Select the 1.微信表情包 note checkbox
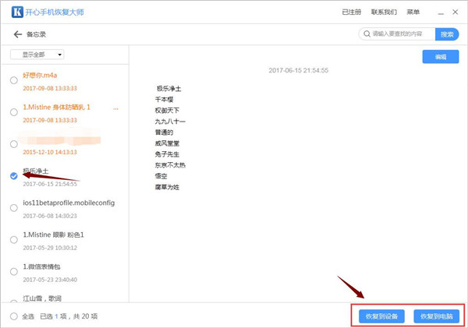 (14, 272)
